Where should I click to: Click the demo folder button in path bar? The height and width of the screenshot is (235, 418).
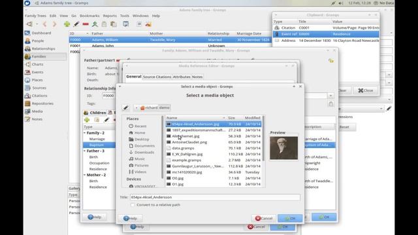(x=165, y=108)
